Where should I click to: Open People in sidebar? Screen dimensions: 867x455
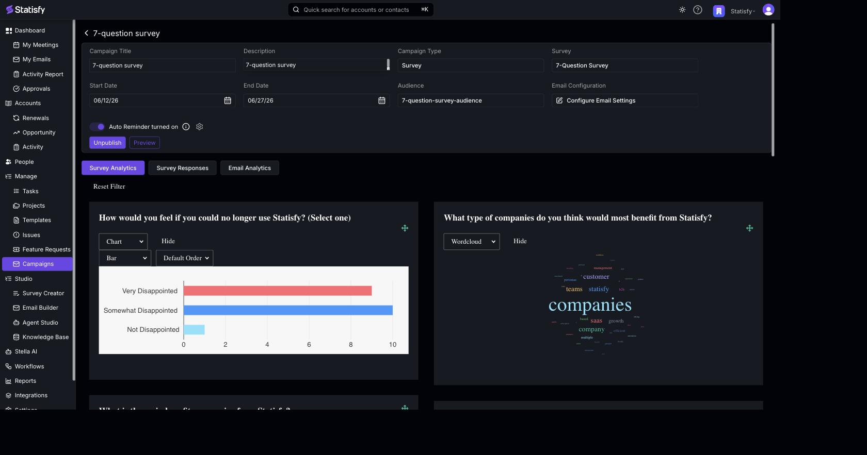pos(24,162)
